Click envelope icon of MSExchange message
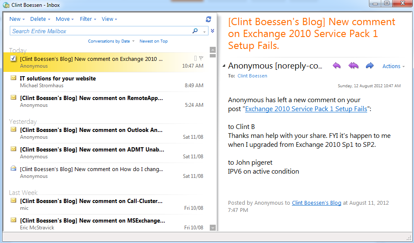The height and width of the screenshot is (243, 414). (14, 220)
